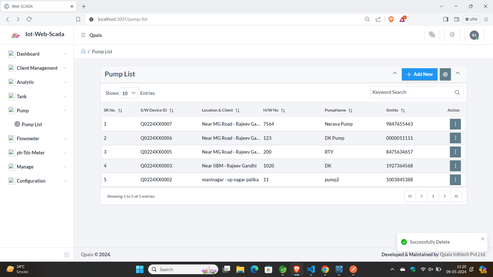Sort table by SR No. column

[120, 111]
